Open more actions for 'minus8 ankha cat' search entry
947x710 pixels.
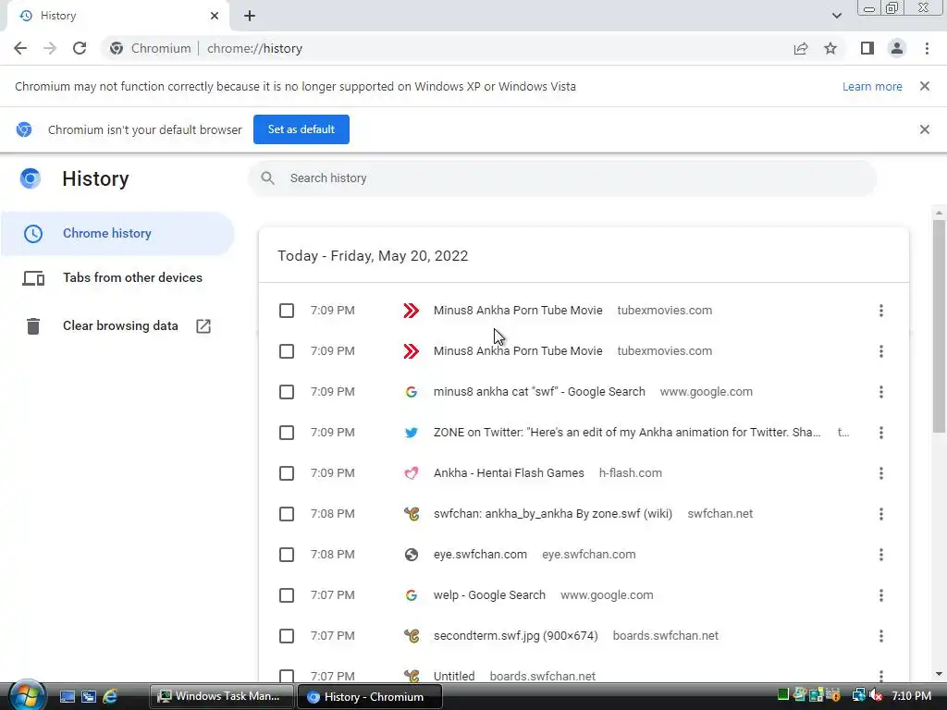[x=881, y=392]
